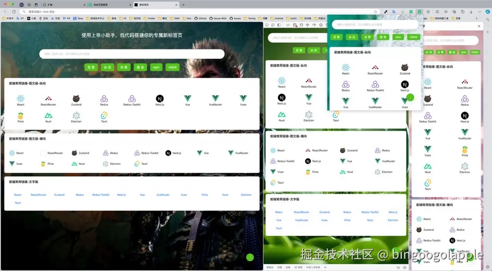Switch to the 控制台 tab in DevTools drawer

pyautogui.click(x=270, y=268)
